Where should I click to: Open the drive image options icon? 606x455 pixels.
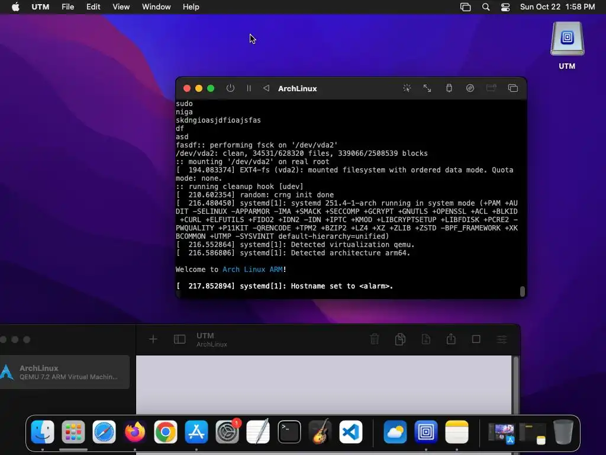coord(470,88)
